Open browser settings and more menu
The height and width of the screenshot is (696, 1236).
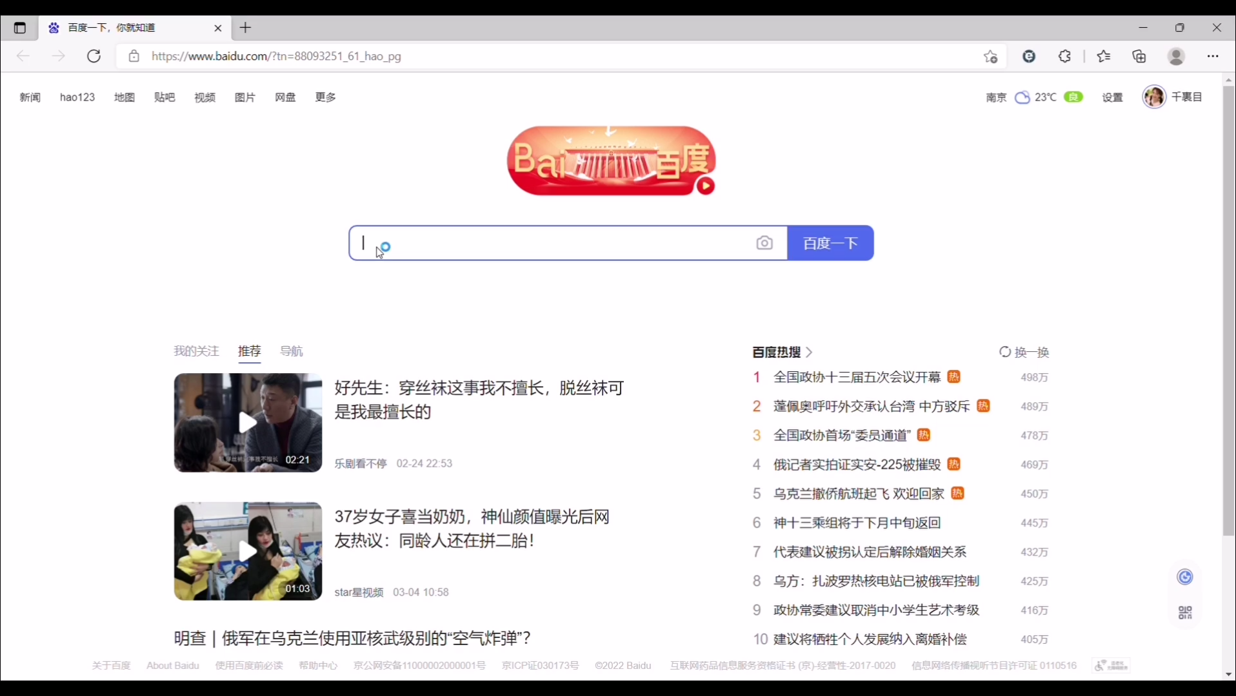(1213, 56)
